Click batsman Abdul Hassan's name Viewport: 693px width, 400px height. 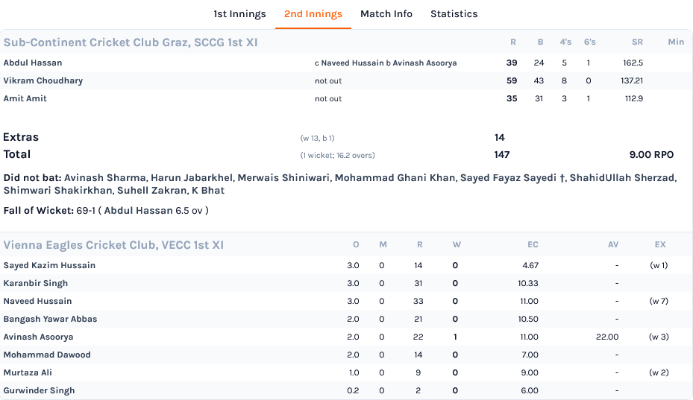pos(33,63)
